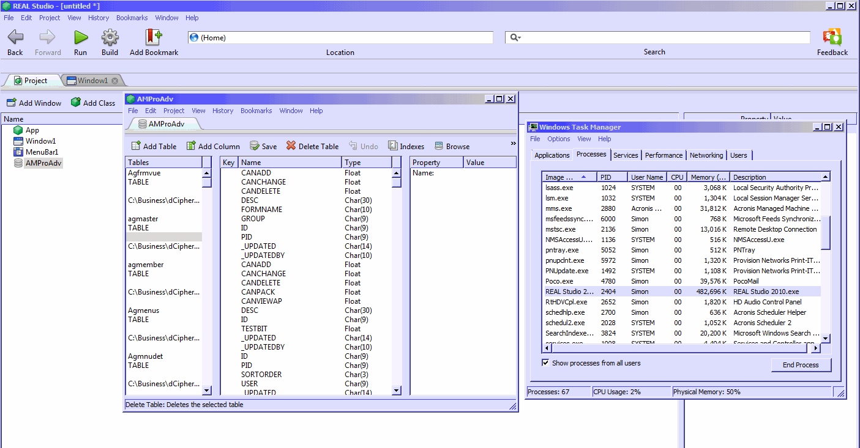Click columns list scroll up arrow

(396, 173)
